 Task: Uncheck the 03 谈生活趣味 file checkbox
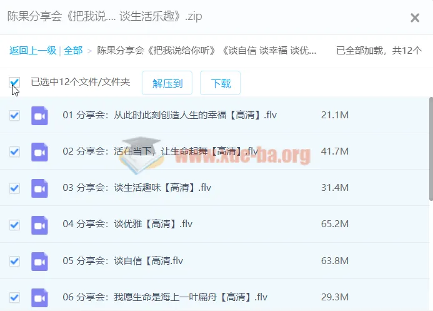[x=14, y=188]
